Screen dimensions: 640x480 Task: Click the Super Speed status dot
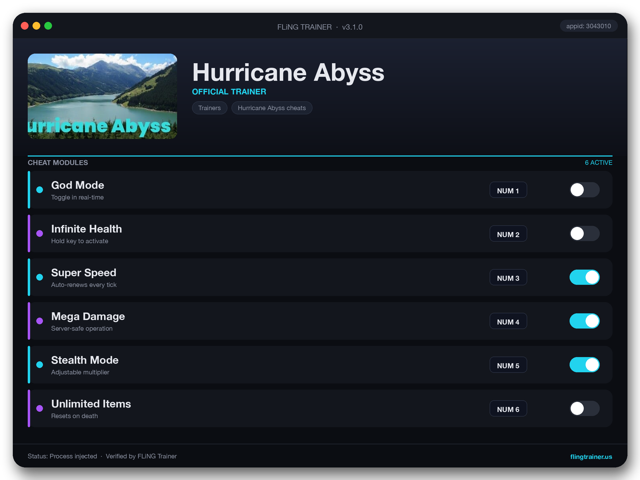pyautogui.click(x=40, y=277)
